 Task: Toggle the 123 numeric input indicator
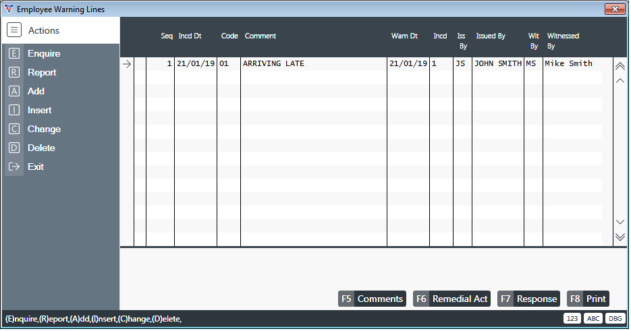click(572, 319)
